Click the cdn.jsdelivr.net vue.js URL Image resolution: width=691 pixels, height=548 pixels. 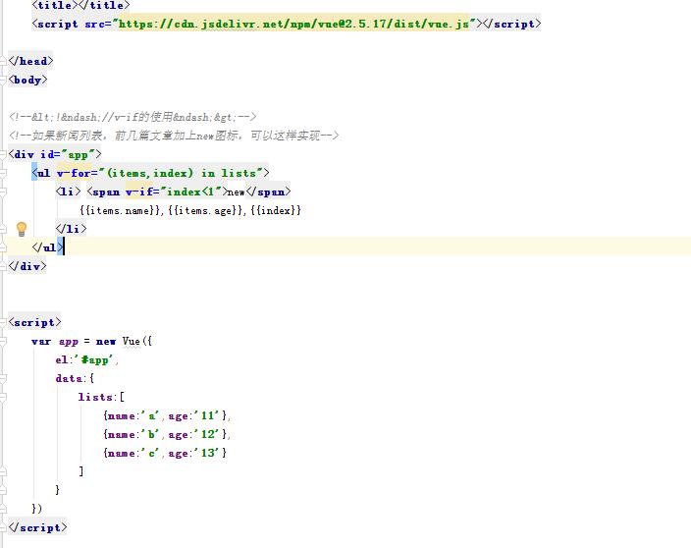pyautogui.click(x=293, y=24)
